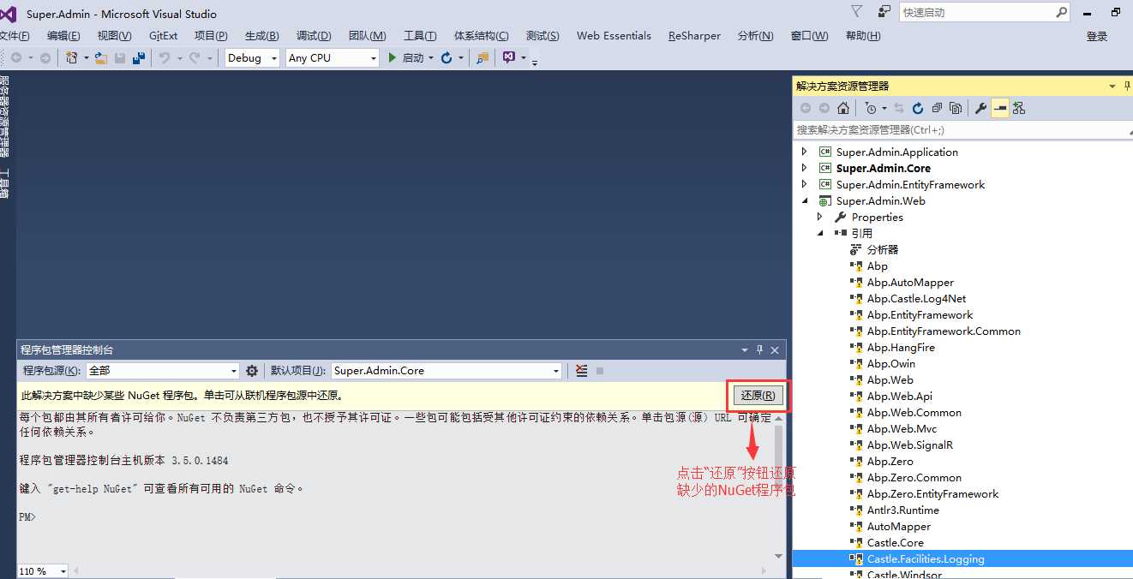Click the Quick Launch magnifier icon

click(x=1061, y=12)
